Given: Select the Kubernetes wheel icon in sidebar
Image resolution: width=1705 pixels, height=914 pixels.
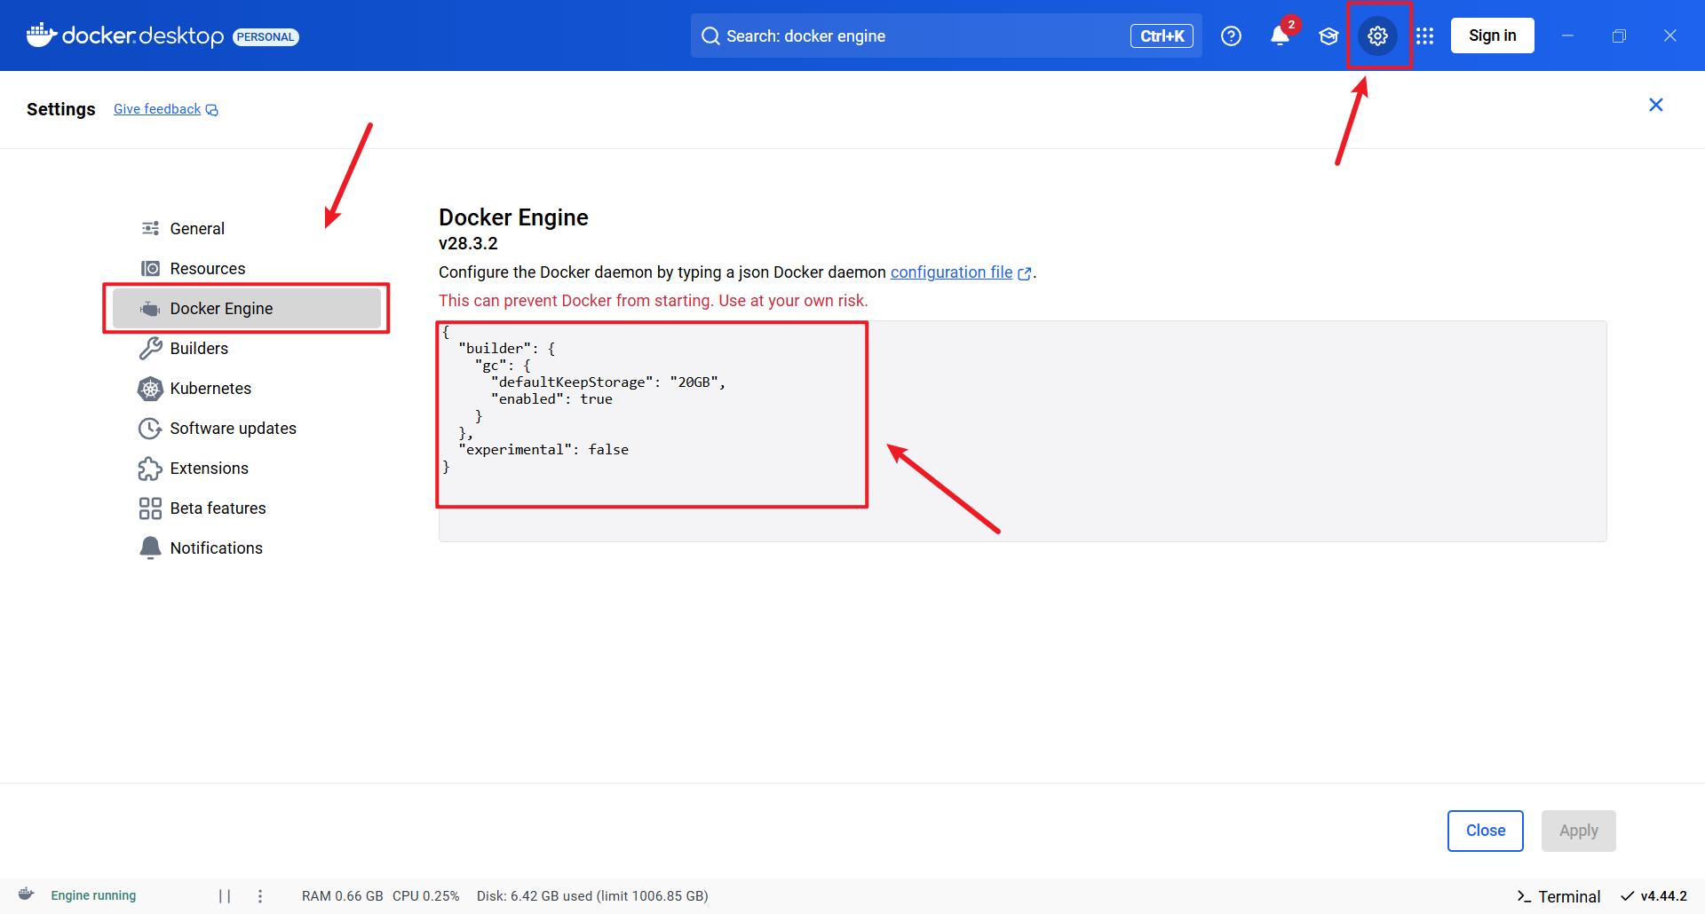Looking at the screenshot, I should [150, 389].
